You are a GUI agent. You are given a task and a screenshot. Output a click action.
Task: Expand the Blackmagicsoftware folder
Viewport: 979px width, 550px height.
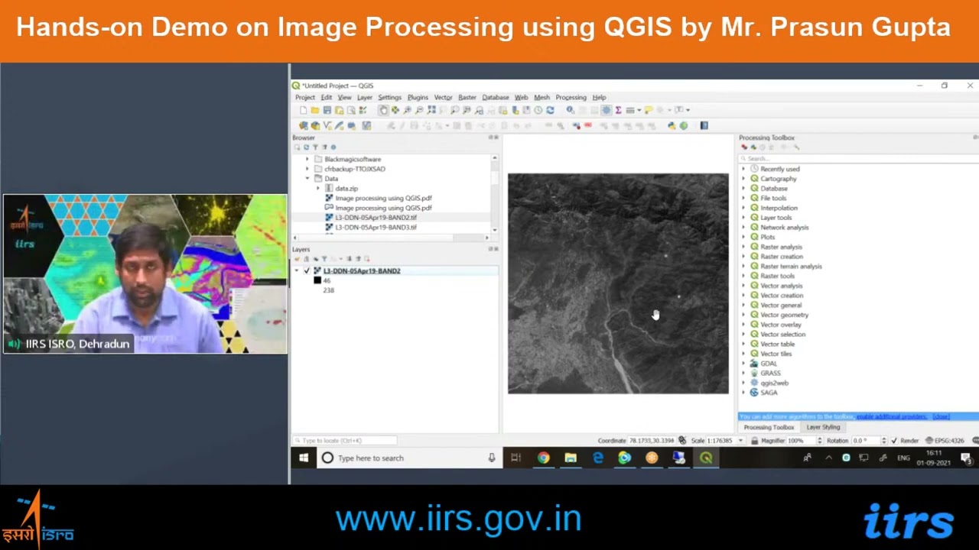[307, 160]
